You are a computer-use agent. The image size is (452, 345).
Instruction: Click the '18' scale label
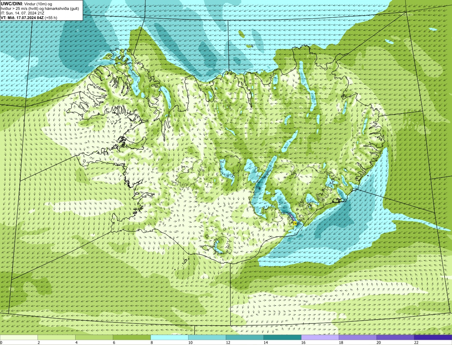pyautogui.click(x=341, y=343)
